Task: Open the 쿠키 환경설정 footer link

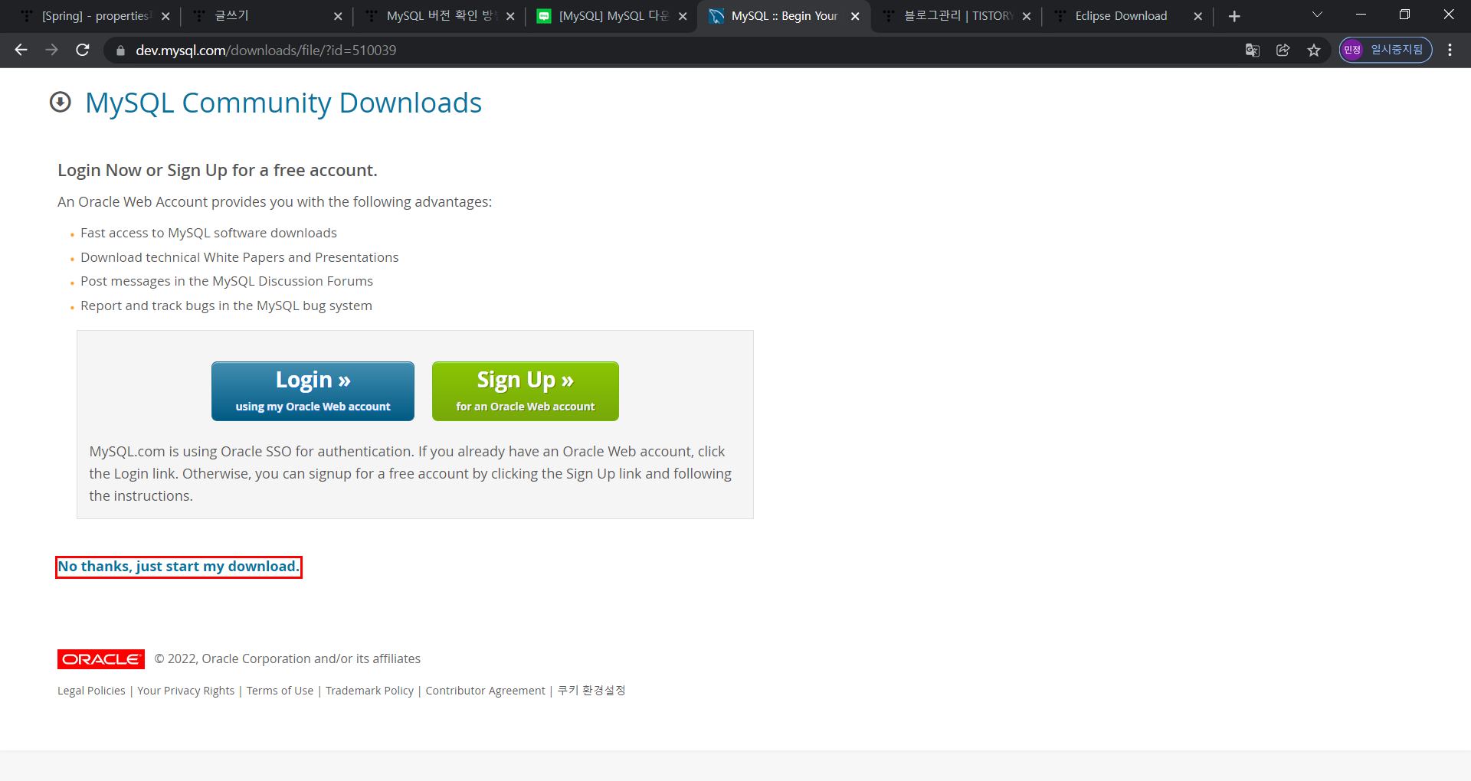Action: (591, 691)
